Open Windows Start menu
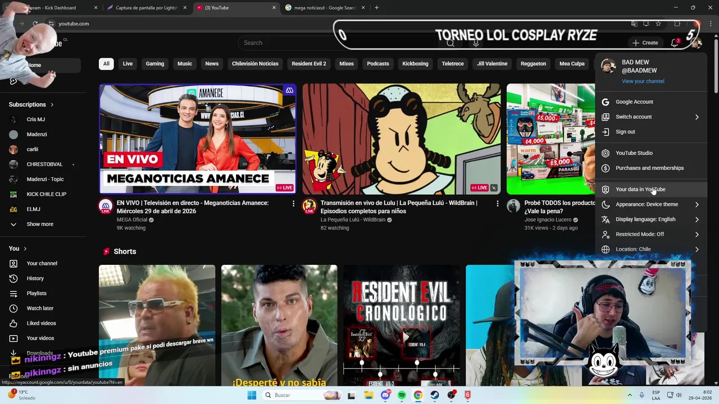 click(x=252, y=395)
